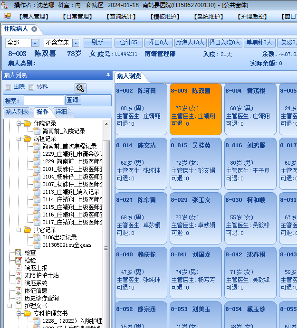This screenshot has width=297, height=328.
Task: Click the 护理文书 clipboard icon
Action: [x=19, y=306]
